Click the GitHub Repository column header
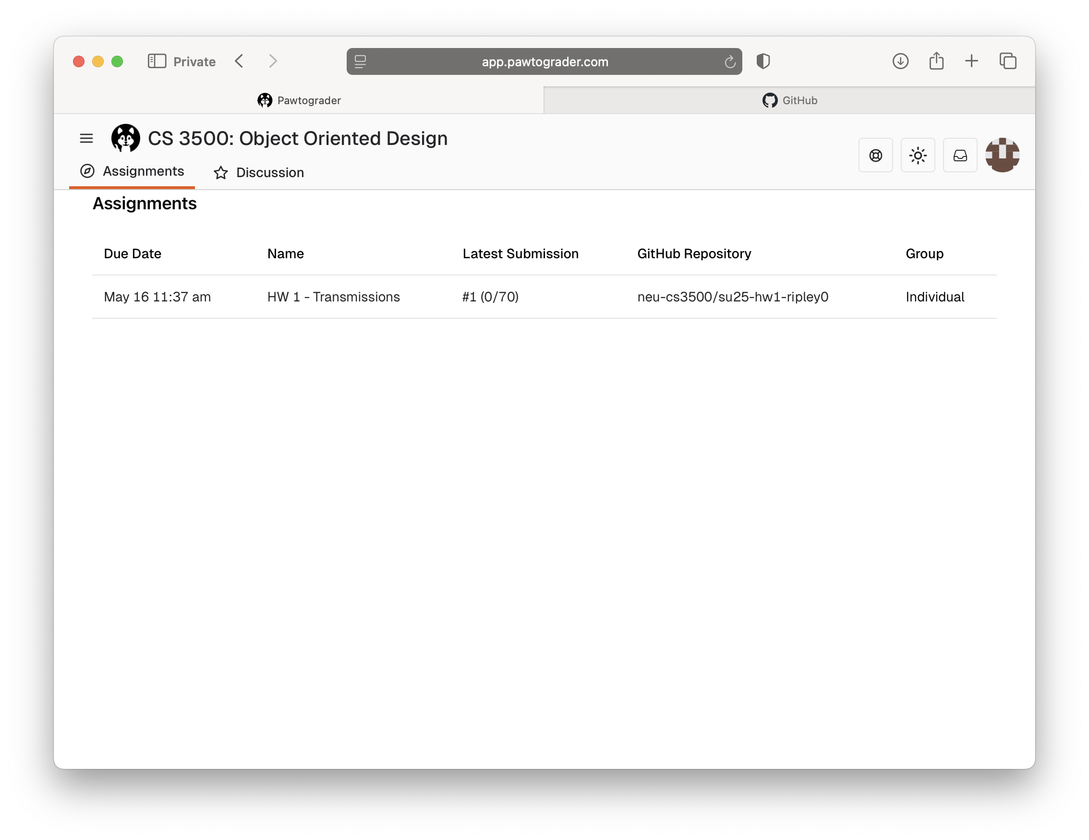 click(x=694, y=254)
